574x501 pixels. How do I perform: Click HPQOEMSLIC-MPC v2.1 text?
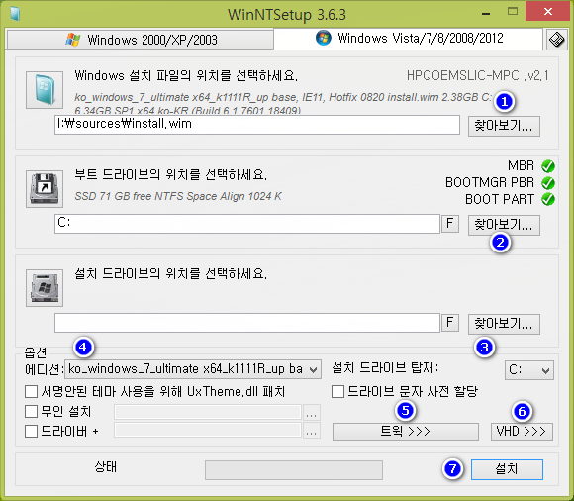pyautogui.click(x=478, y=76)
